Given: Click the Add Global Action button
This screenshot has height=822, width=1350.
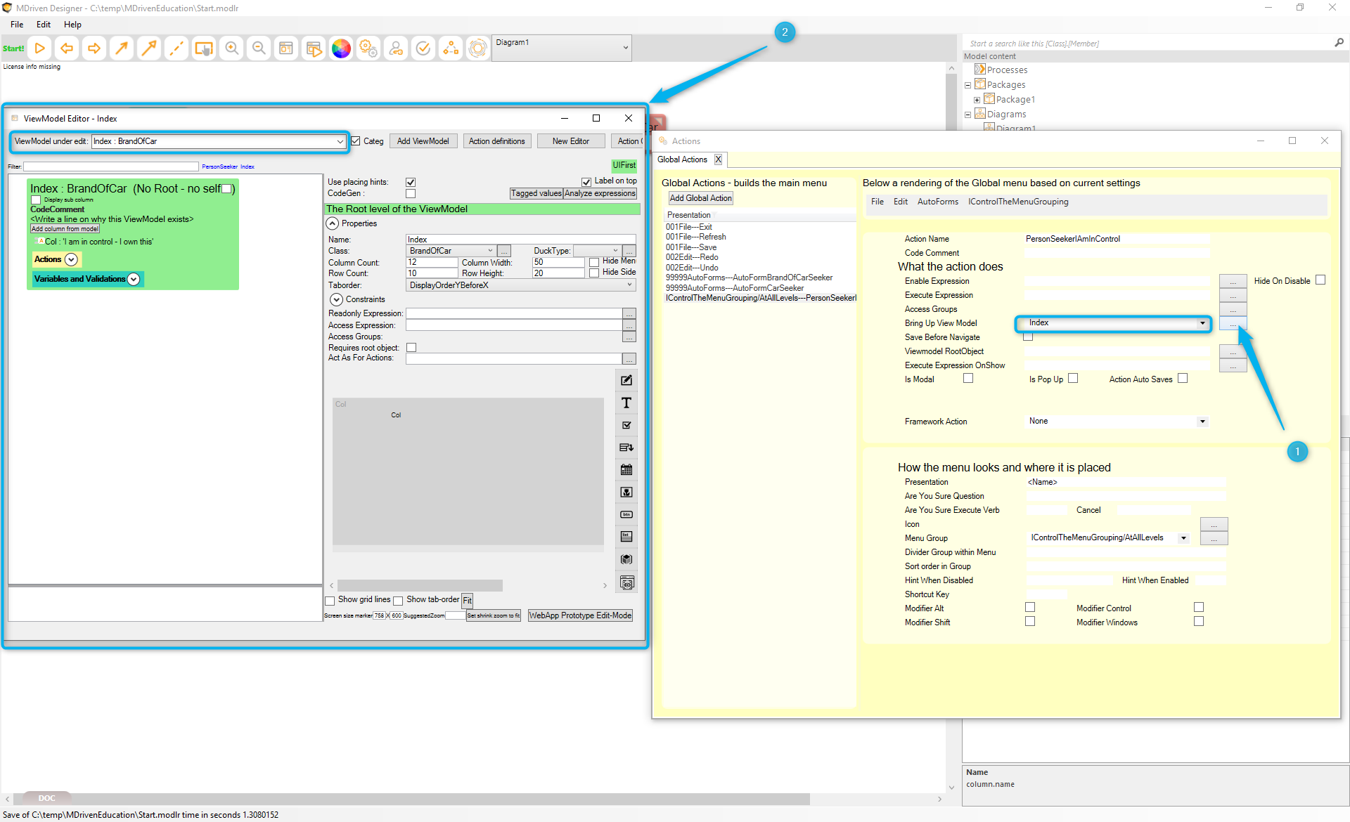Looking at the screenshot, I should (x=700, y=198).
